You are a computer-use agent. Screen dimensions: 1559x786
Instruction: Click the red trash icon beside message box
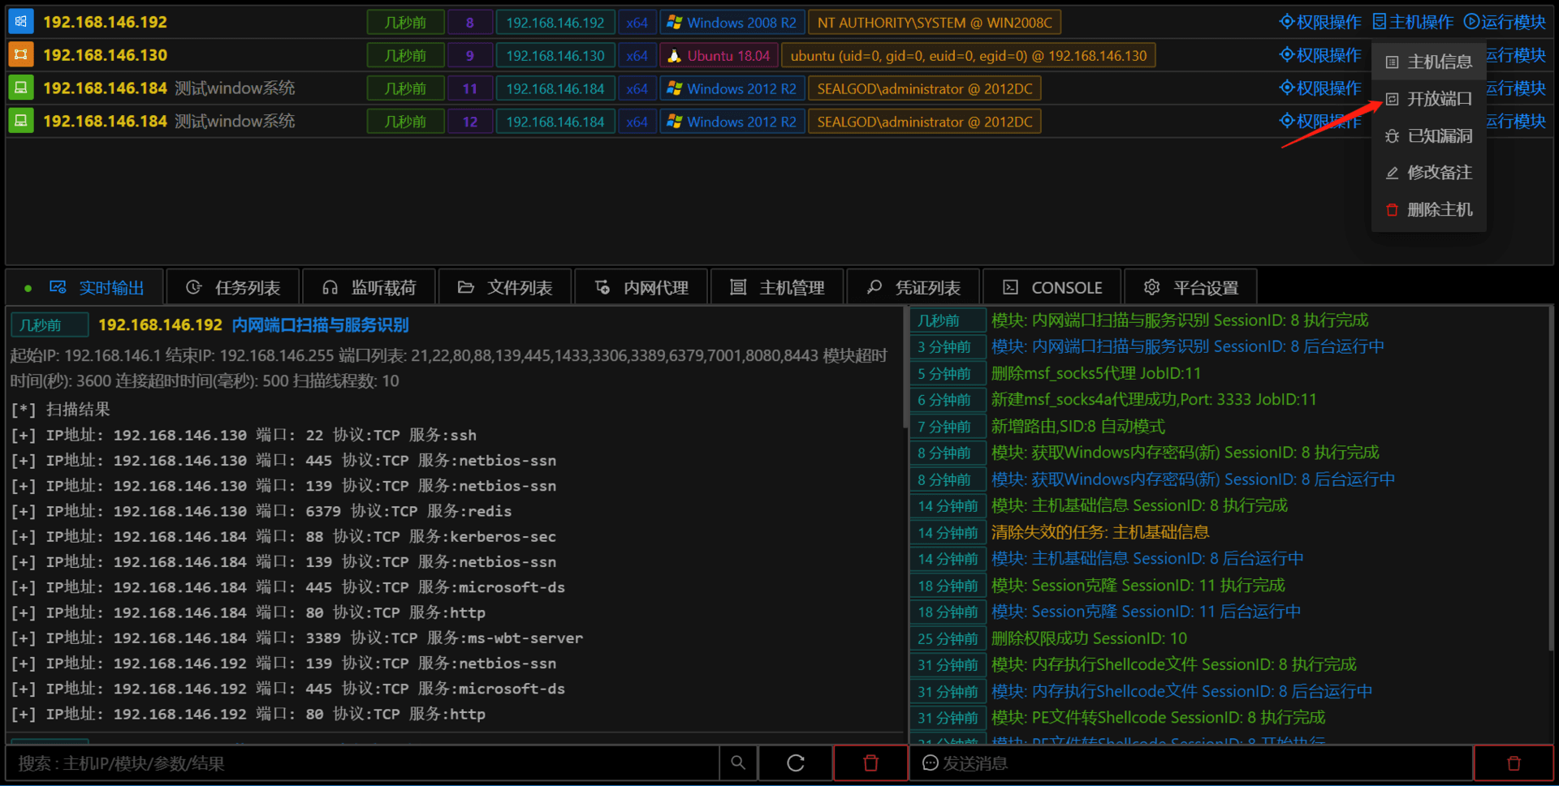click(x=1514, y=763)
